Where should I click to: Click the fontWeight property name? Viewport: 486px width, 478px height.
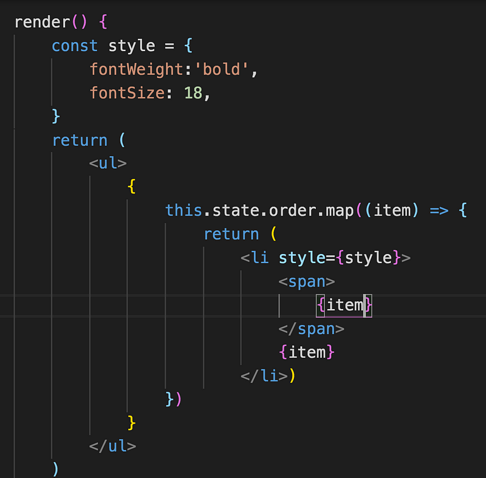[136, 69]
